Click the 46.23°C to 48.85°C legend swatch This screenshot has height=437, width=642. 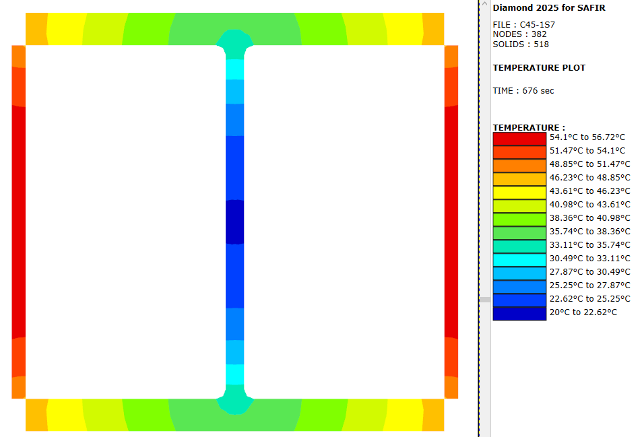tap(519, 179)
